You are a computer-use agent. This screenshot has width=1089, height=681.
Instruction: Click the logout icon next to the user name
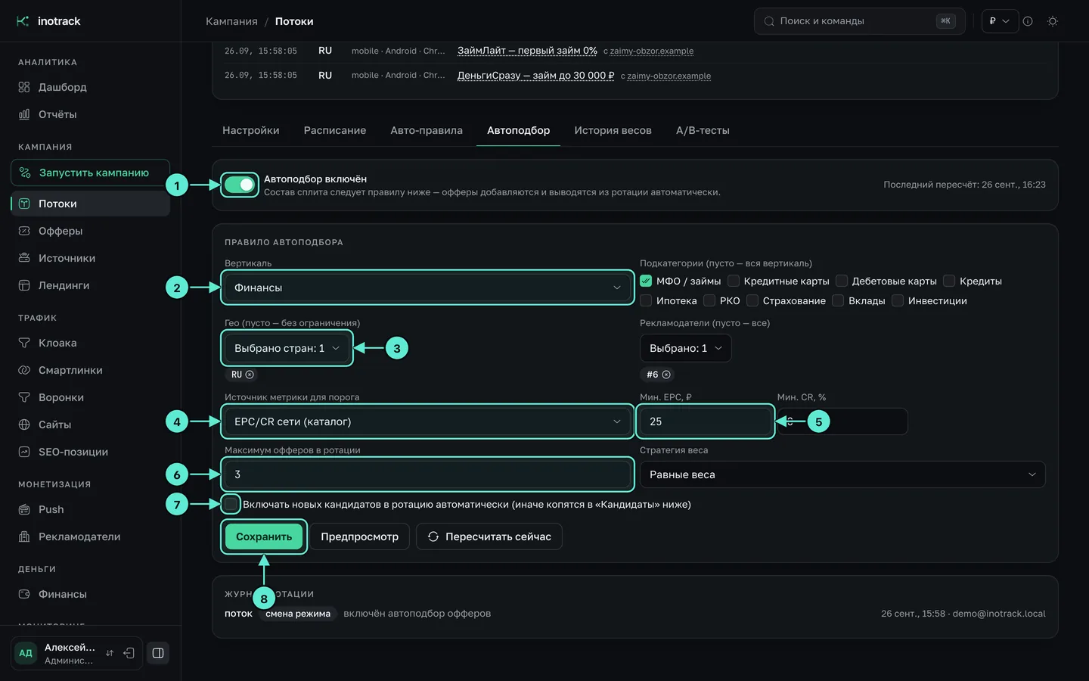(129, 653)
